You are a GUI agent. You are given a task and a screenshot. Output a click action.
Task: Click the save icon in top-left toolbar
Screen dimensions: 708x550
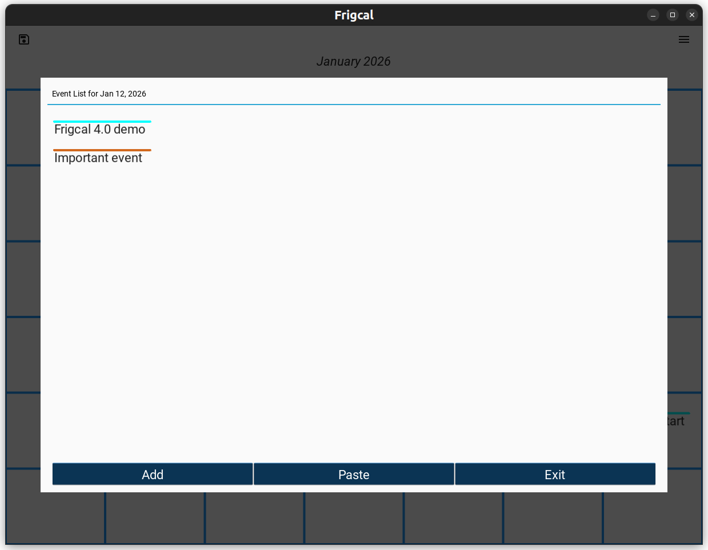(x=24, y=39)
